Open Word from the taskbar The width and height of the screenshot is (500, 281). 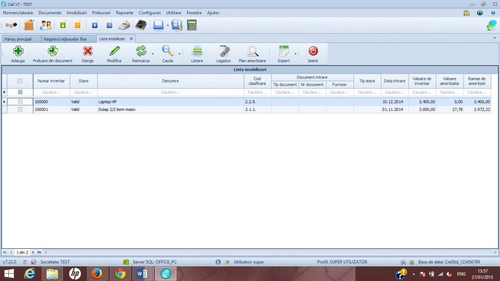tap(142, 274)
